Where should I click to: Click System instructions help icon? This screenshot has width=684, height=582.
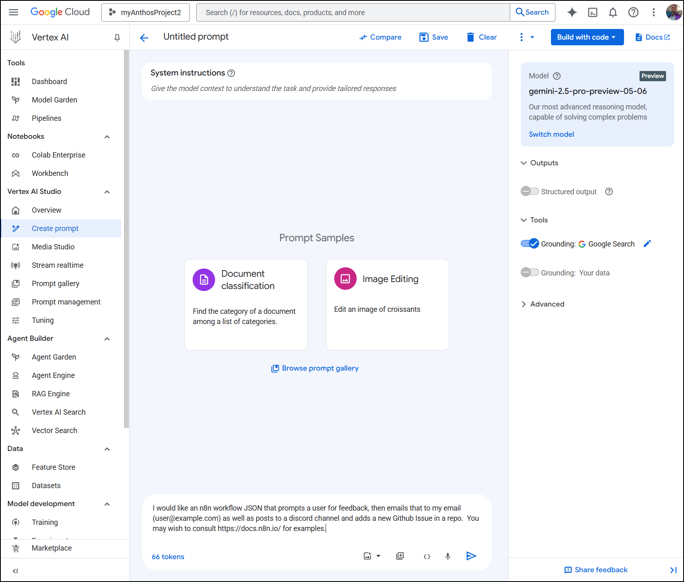coord(231,73)
